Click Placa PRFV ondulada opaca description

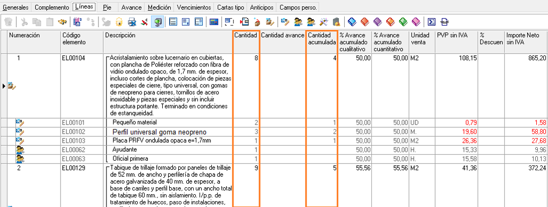point(168,140)
